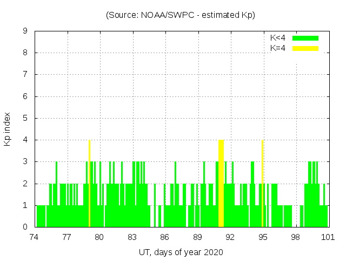The image size is (346, 260).
Task: Click the x-axis tick label 83
Action: click(x=132, y=237)
